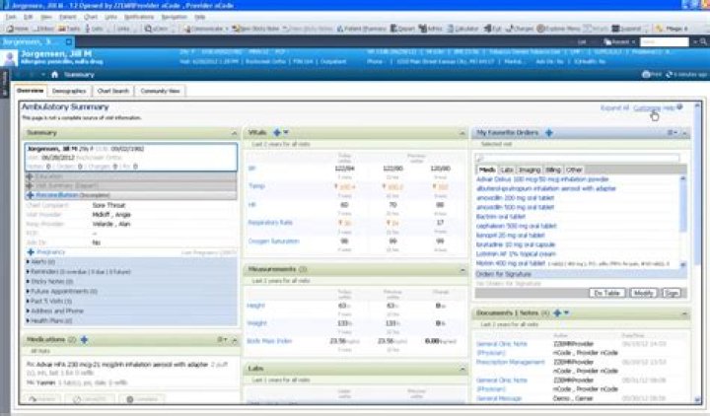Open the Community View tab
The image size is (710, 416).
click(x=160, y=91)
